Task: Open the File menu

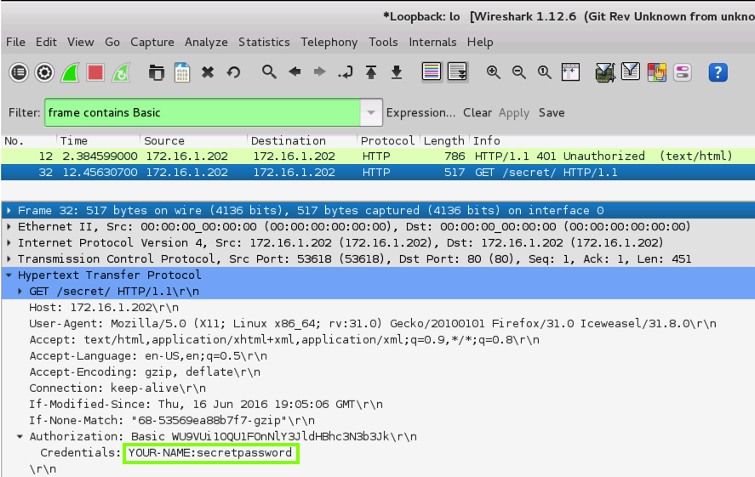Action: pos(15,43)
